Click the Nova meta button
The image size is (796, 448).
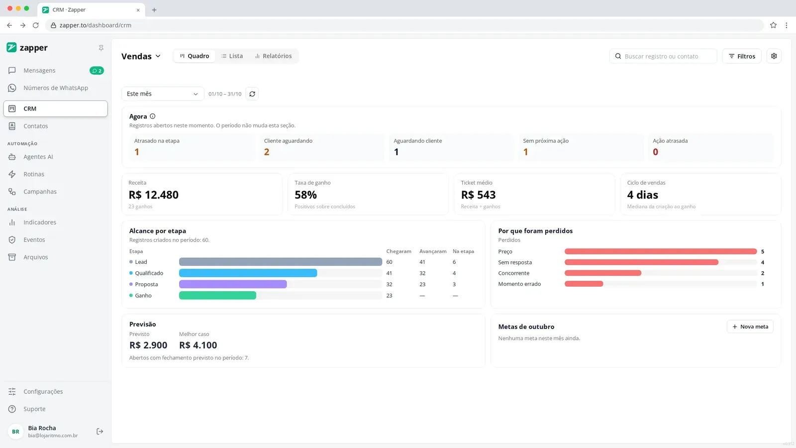point(750,327)
